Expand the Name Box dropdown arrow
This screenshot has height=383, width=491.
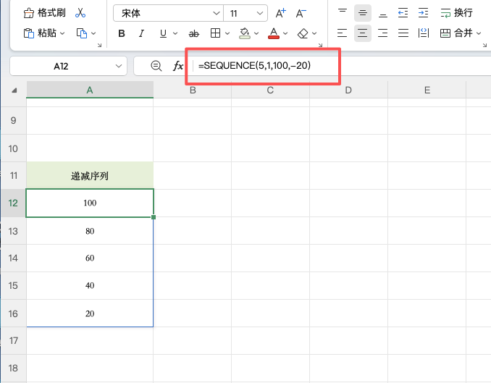[118, 66]
